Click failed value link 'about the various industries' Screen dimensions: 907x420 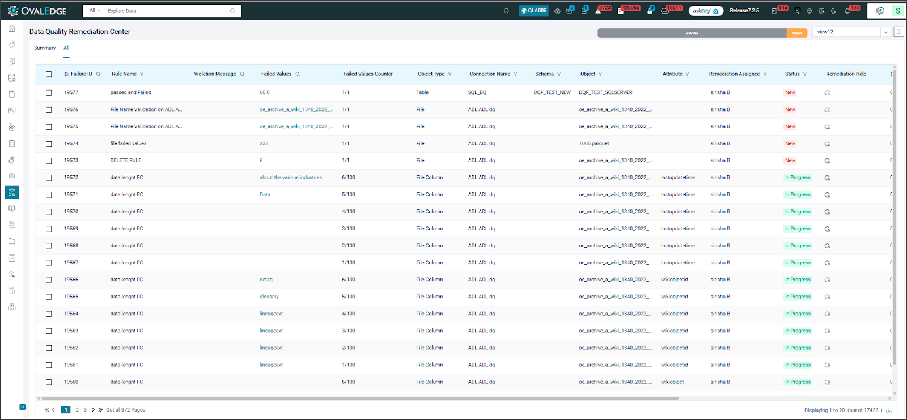coord(291,178)
